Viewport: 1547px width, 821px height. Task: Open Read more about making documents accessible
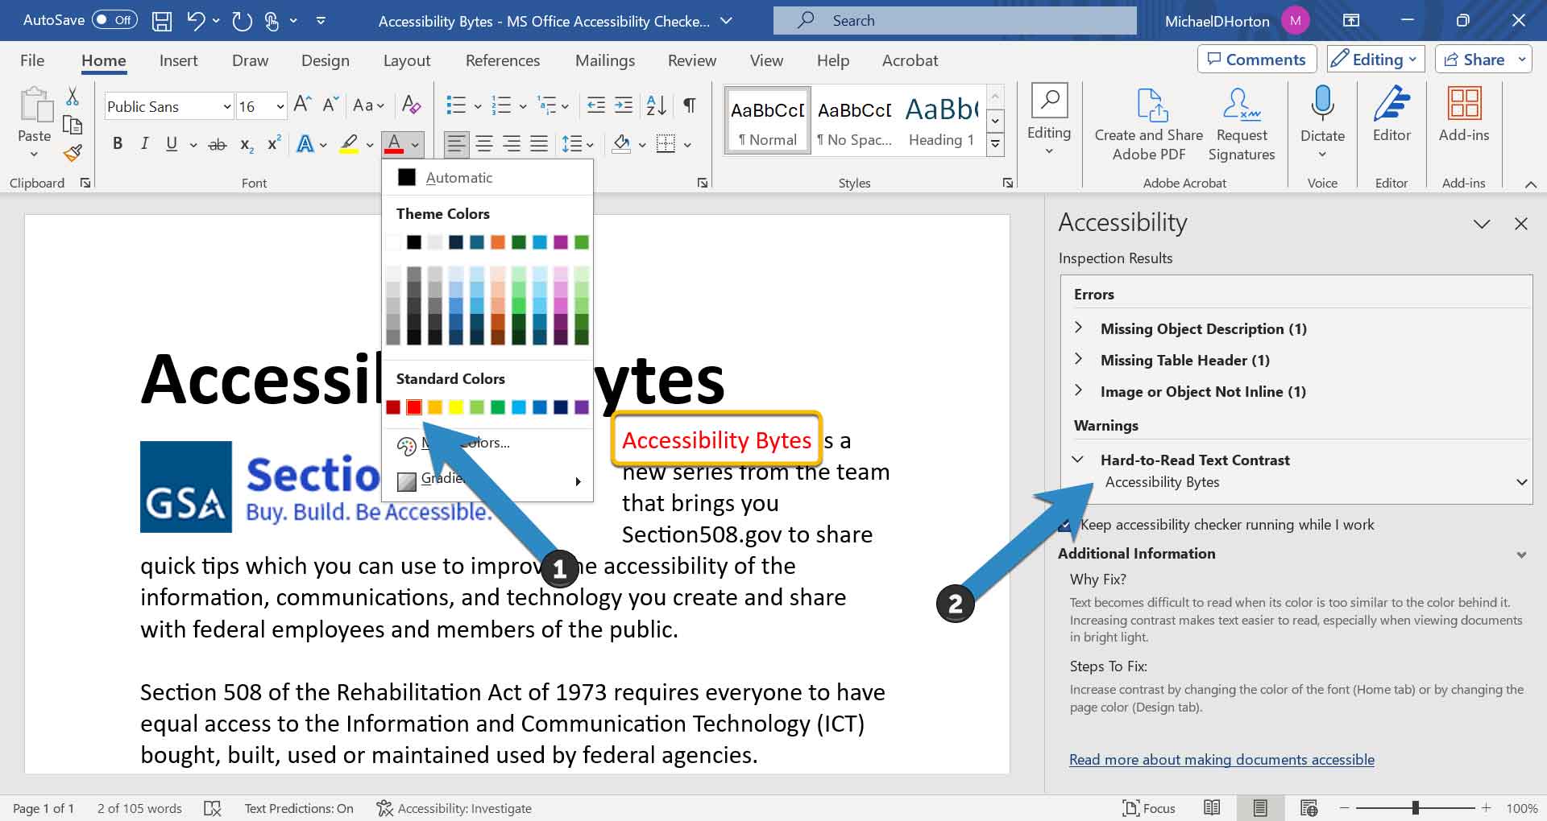[1221, 759]
